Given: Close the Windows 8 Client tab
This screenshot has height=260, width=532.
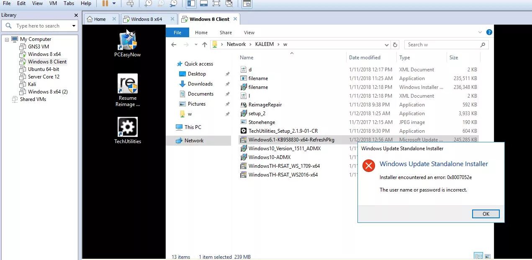Looking at the screenshot, I should (235, 19).
